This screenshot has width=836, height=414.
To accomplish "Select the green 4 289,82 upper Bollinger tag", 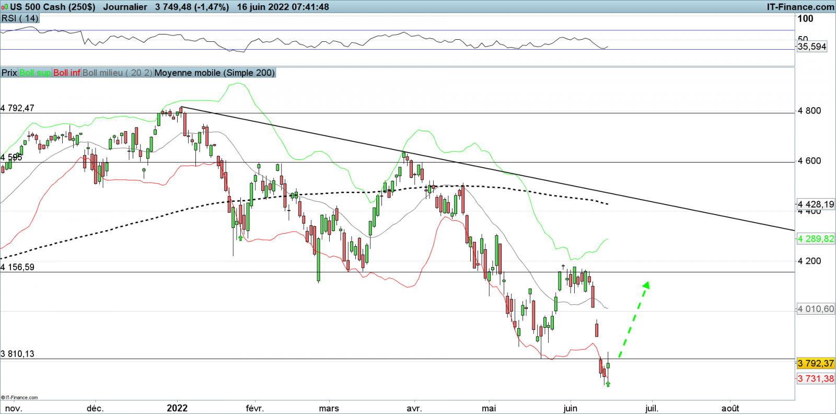I will click(x=815, y=239).
